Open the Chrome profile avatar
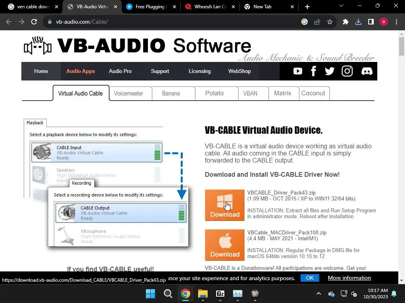This screenshot has width=405, height=303. click(x=384, y=22)
